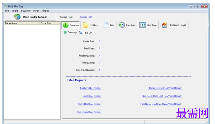Click the globe icon on Open Folder button
The width and height of the screenshot is (215, 124).
coord(17,17)
